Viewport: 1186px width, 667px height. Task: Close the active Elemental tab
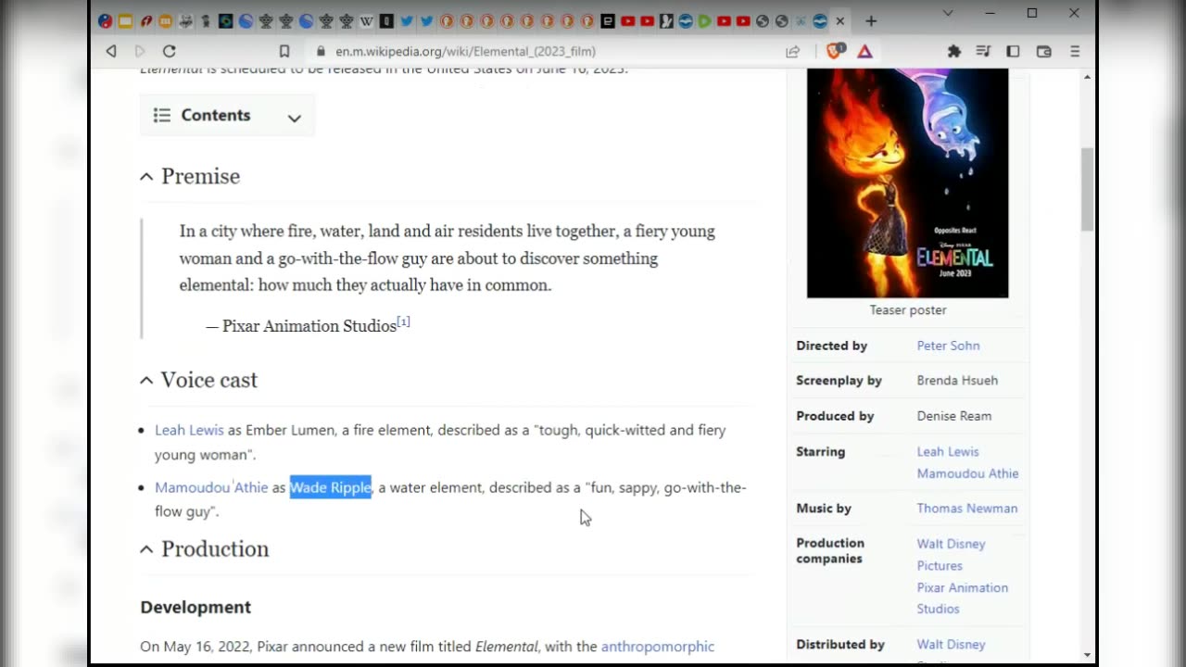840,20
